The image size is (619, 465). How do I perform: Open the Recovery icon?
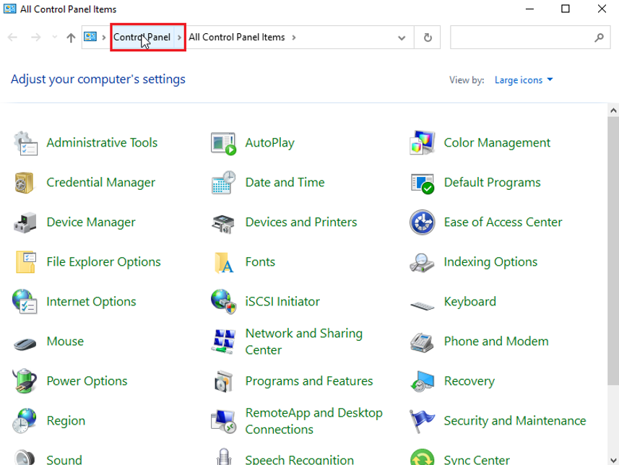point(422,381)
